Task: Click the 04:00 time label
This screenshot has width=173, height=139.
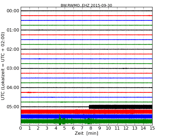Action: tap(13, 88)
